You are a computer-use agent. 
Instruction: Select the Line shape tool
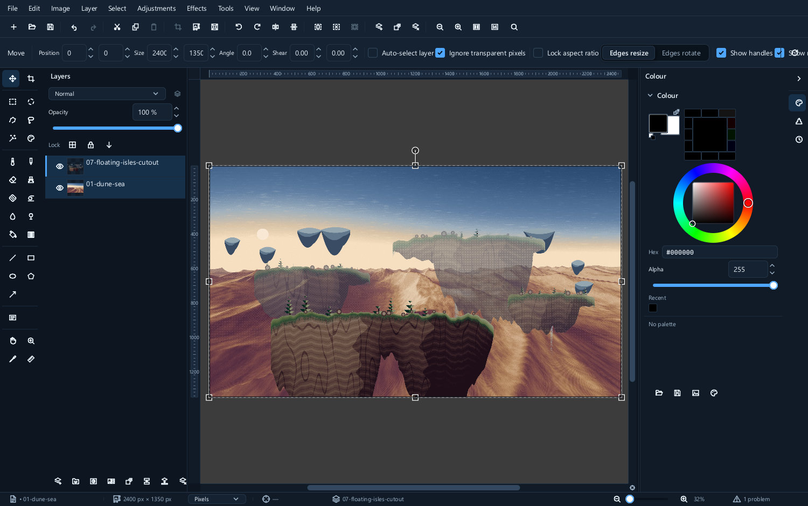[12, 258]
